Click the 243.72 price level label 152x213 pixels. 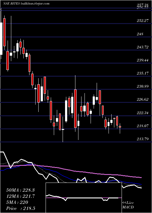(143, 47)
